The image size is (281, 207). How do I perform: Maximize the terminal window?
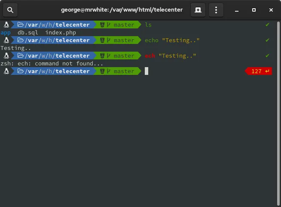(254, 10)
